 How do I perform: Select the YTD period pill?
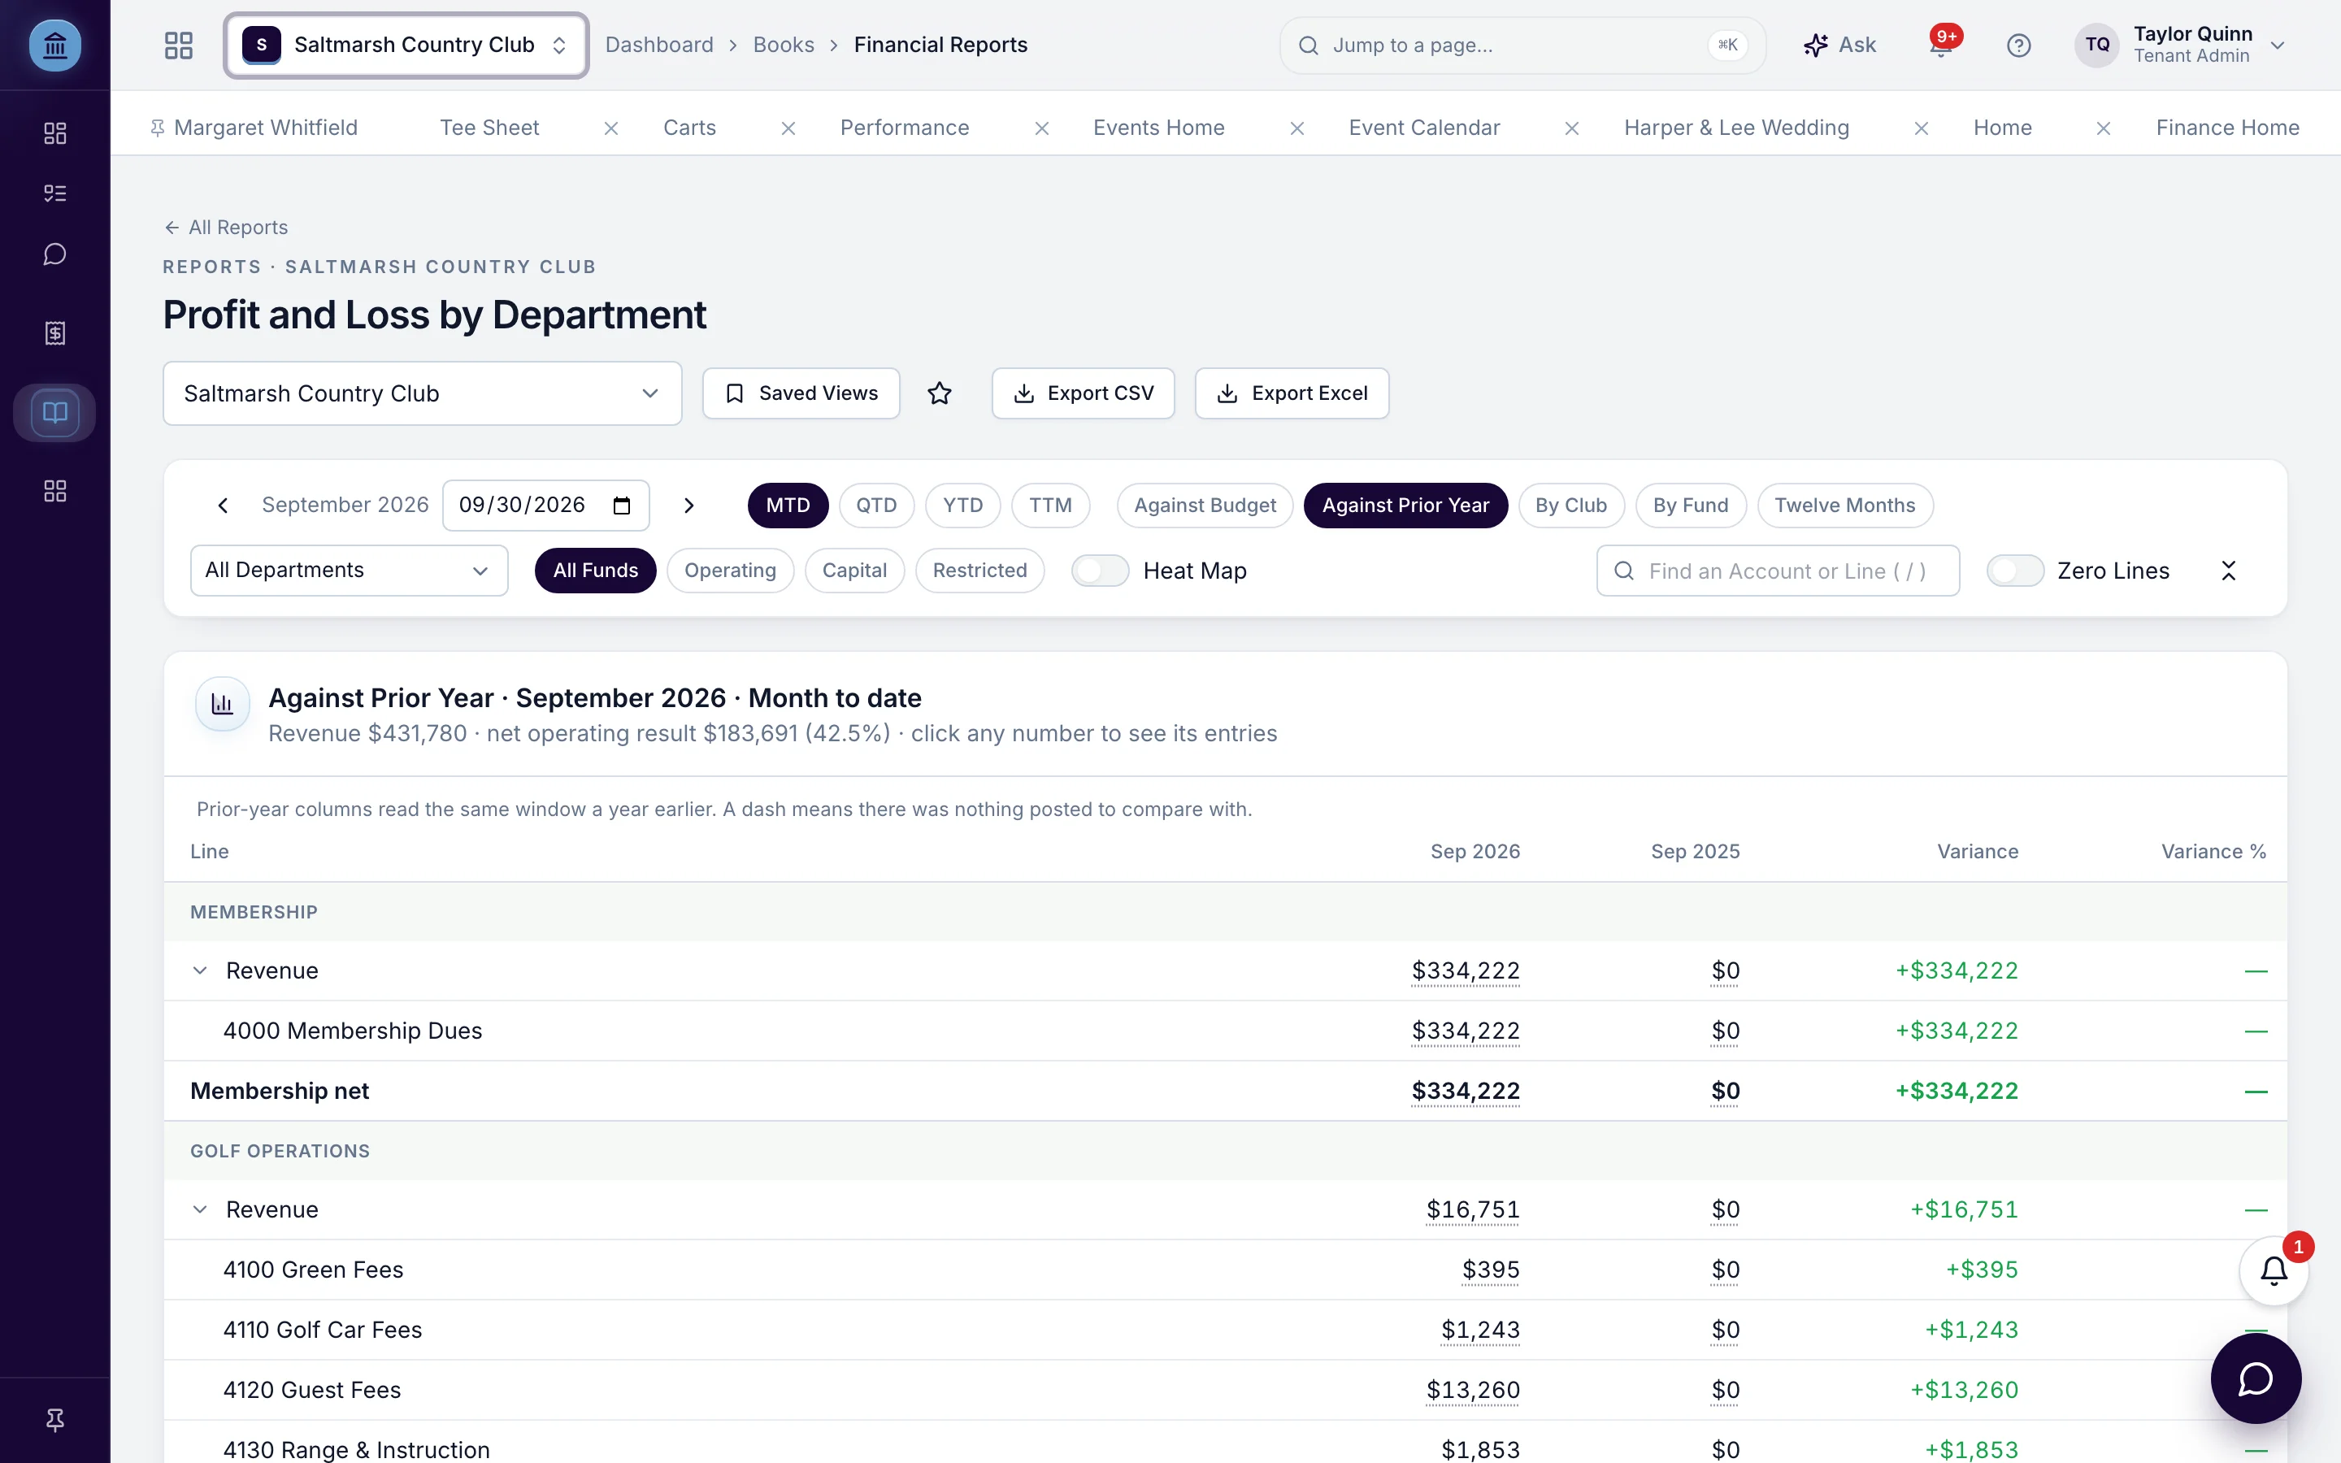[x=962, y=505]
